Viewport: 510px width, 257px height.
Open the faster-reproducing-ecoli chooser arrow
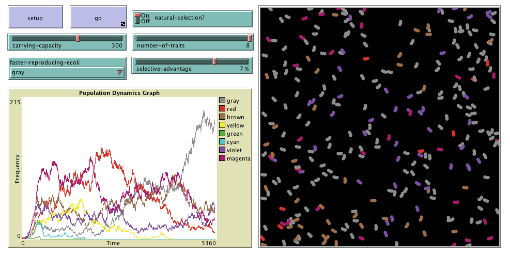120,73
